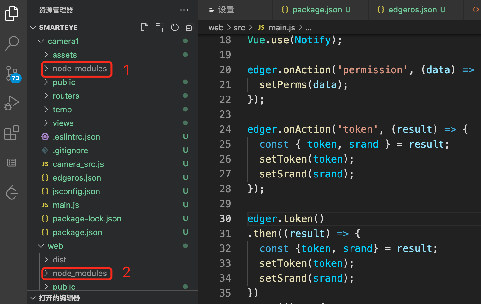Image resolution: width=481 pixels, height=304 pixels.
Task: Click the settings tab list icon
Action: (212, 10)
